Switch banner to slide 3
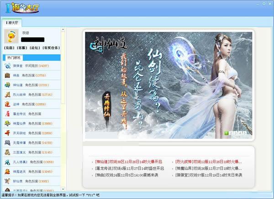 pyautogui.click(x=235, y=133)
